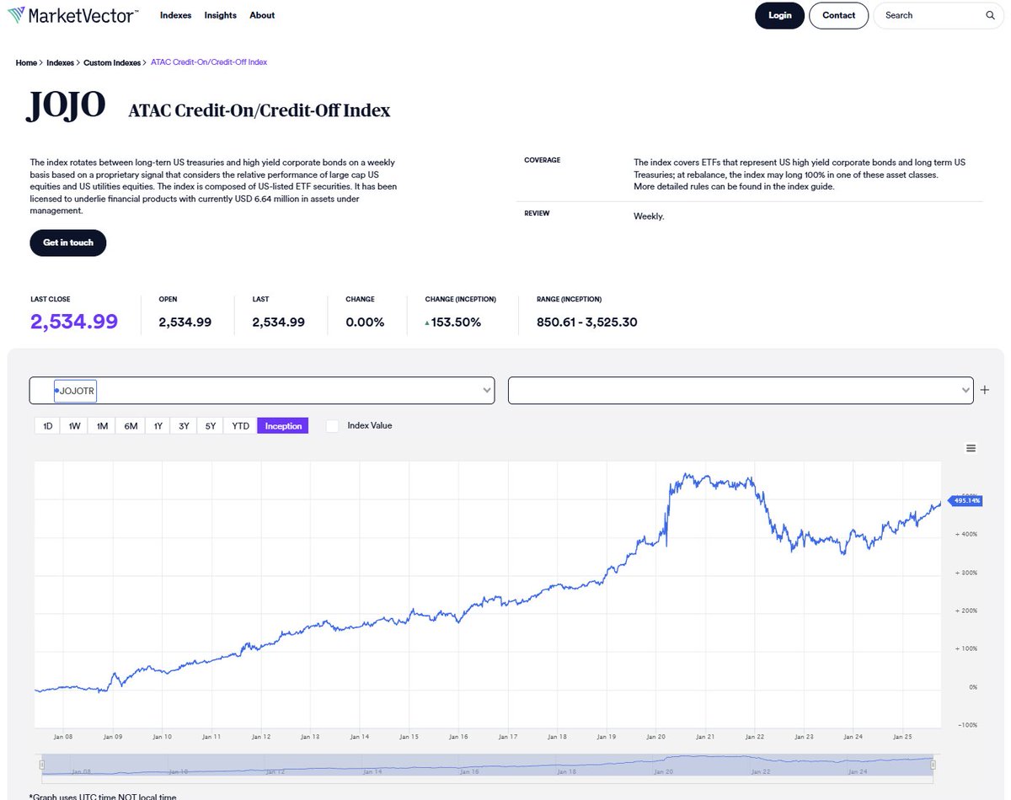The width and height of the screenshot is (1011, 800).
Task: Click into the Search input field
Action: pyautogui.click(x=931, y=15)
